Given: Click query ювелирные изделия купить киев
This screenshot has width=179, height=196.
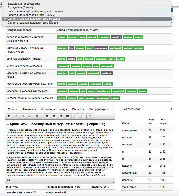Looking at the screenshot, I should click(27, 91).
